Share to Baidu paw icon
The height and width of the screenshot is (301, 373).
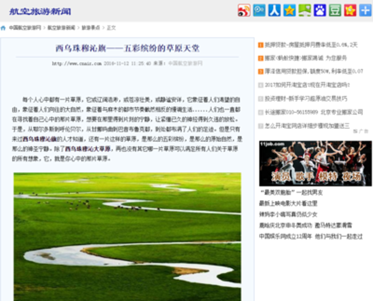tap(320, 10)
